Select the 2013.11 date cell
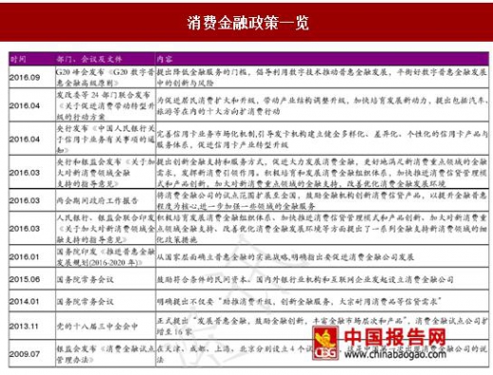The image size is (493, 375). tap(32, 326)
